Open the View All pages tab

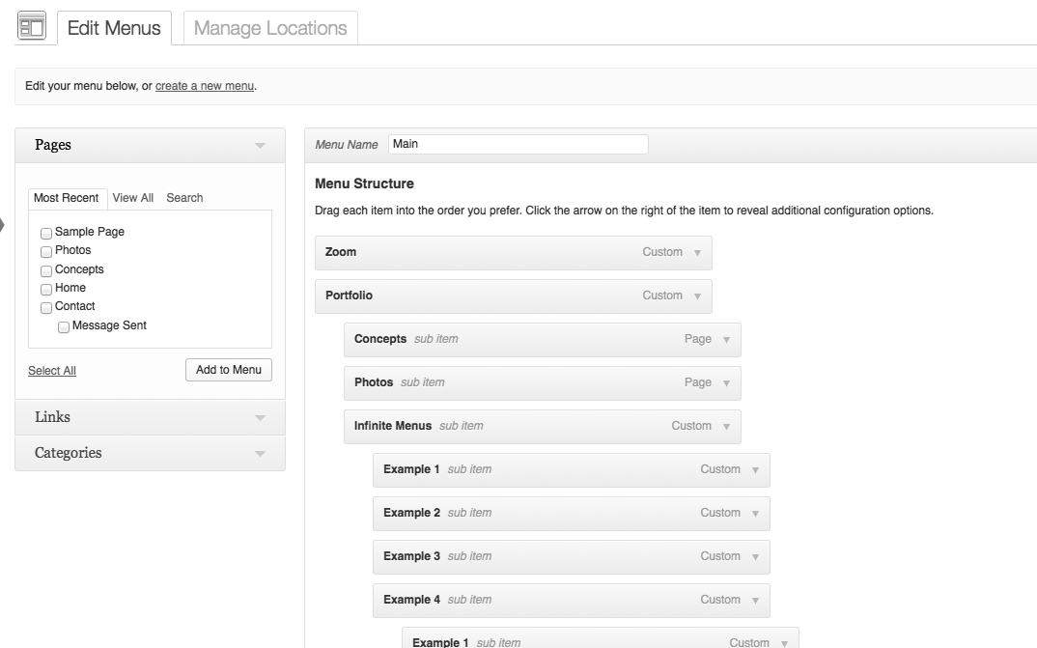click(132, 198)
